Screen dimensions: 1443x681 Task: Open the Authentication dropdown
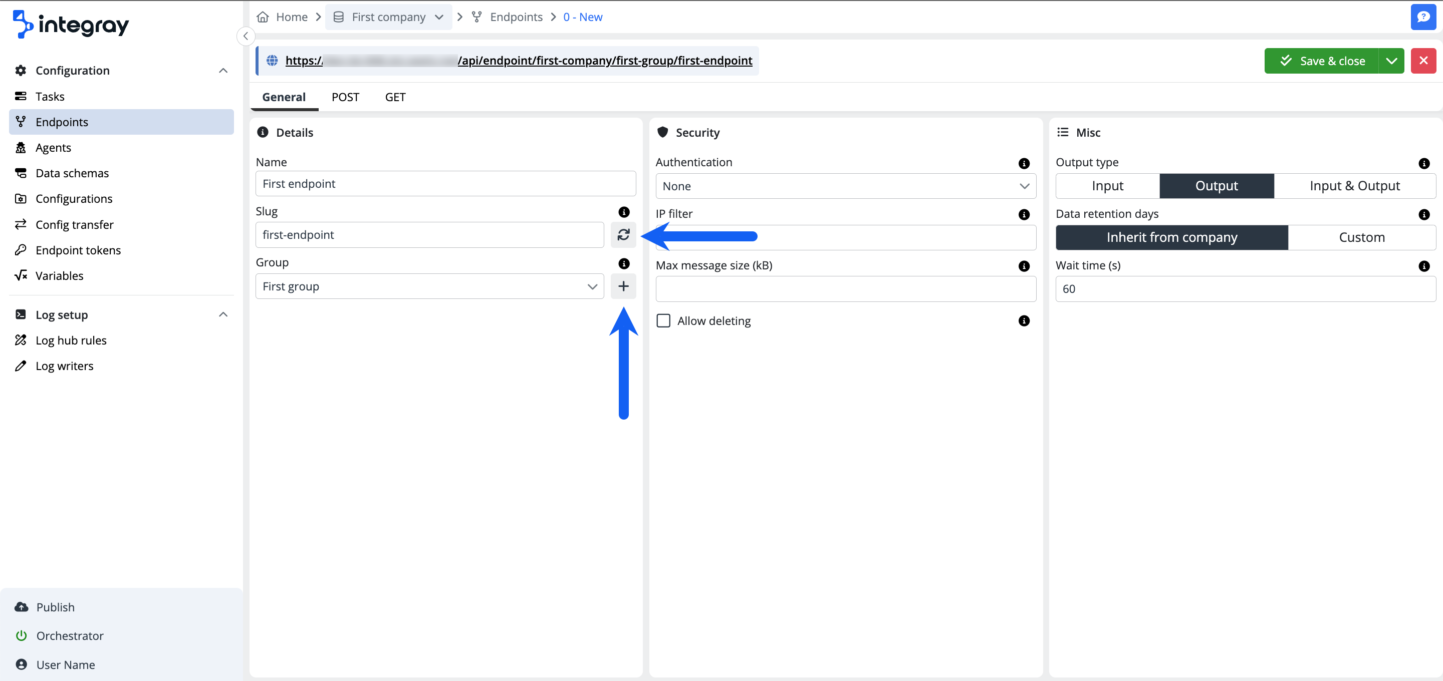(x=846, y=186)
